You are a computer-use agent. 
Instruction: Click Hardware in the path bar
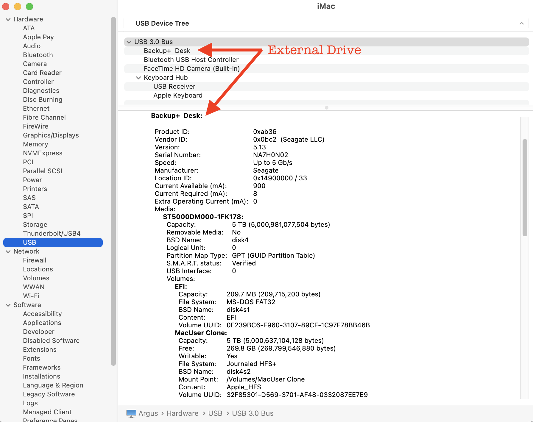(183, 413)
